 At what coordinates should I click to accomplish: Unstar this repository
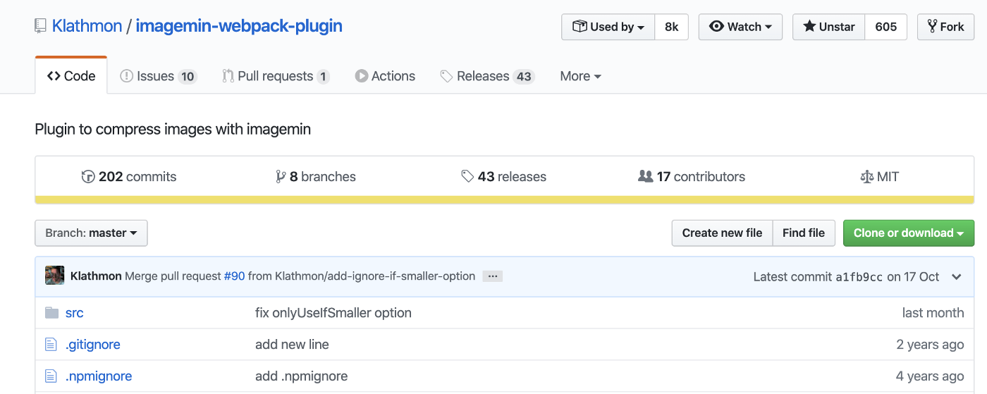(829, 27)
